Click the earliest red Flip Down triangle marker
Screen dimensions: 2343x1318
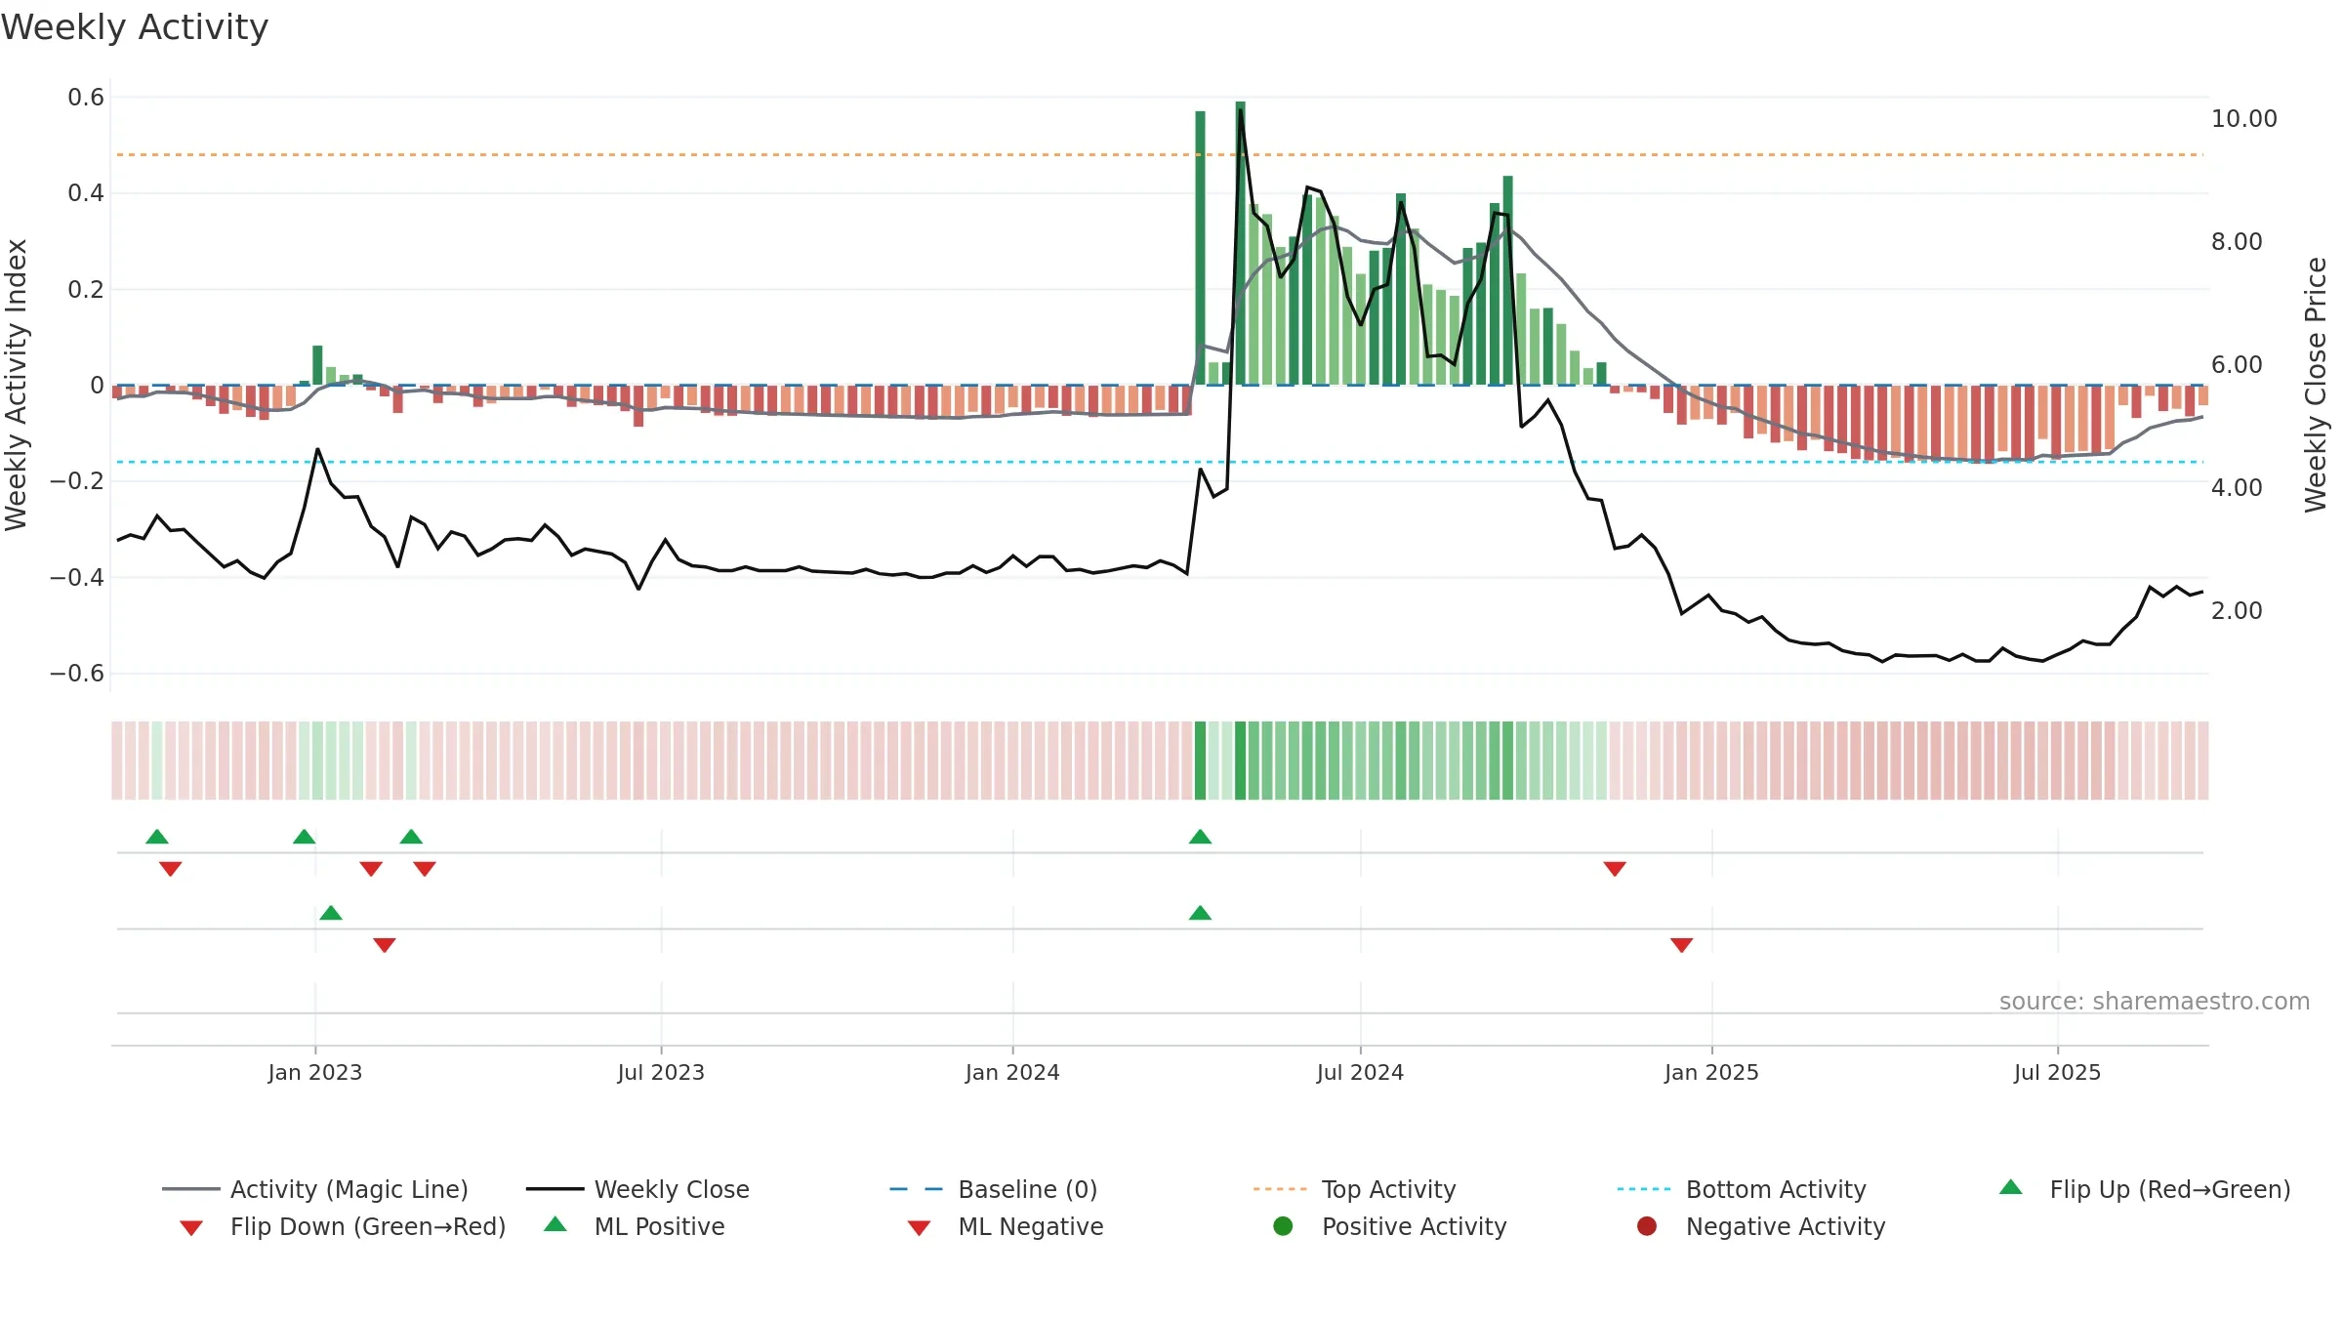(171, 869)
